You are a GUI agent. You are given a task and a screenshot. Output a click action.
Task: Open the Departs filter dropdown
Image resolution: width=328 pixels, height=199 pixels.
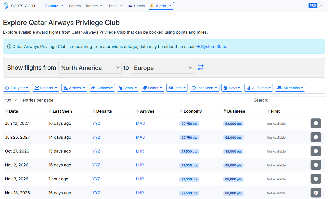[x=46, y=88]
